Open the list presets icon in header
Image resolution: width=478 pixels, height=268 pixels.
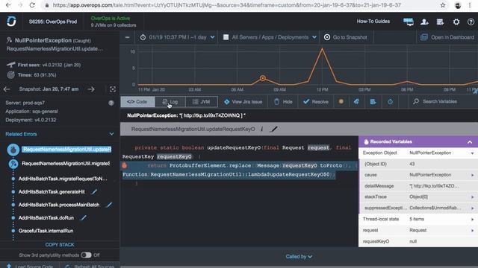click(440, 22)
